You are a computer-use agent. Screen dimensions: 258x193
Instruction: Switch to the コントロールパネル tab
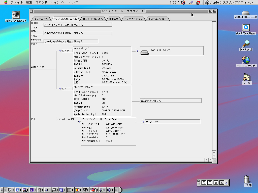[93, 19]
